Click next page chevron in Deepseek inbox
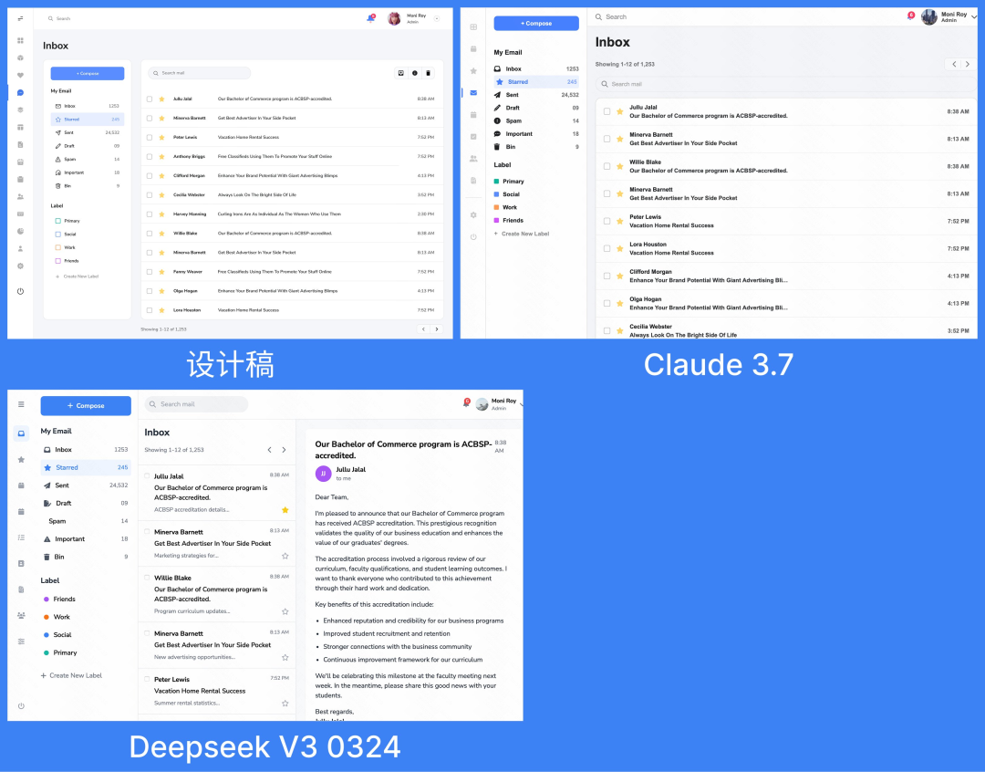 284,450
